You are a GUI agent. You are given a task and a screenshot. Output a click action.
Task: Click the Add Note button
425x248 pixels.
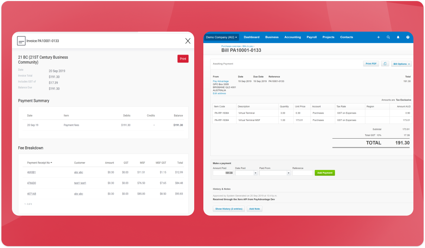pyautogui.click(x=254, y=209)
